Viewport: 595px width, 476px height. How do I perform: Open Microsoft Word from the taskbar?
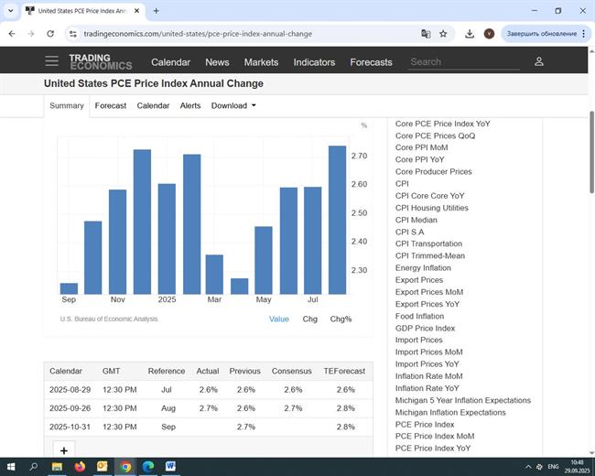click(170, 467)
